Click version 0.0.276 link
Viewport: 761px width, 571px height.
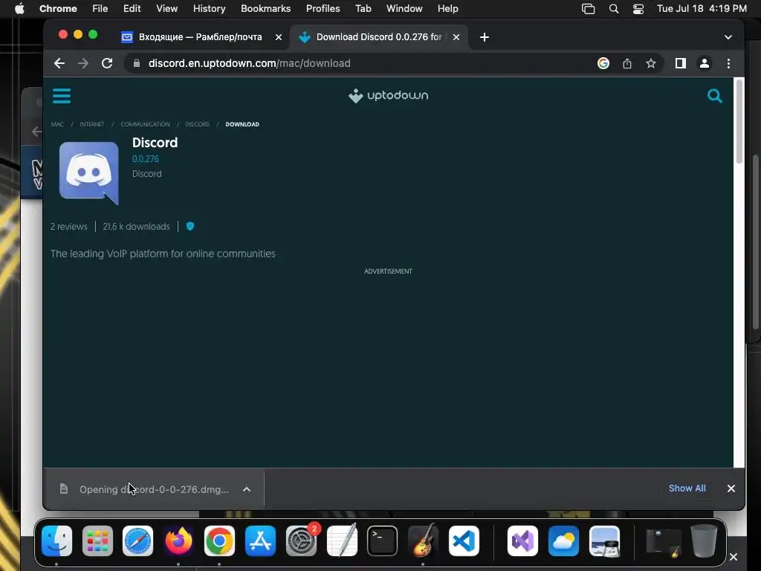[146, 159]
